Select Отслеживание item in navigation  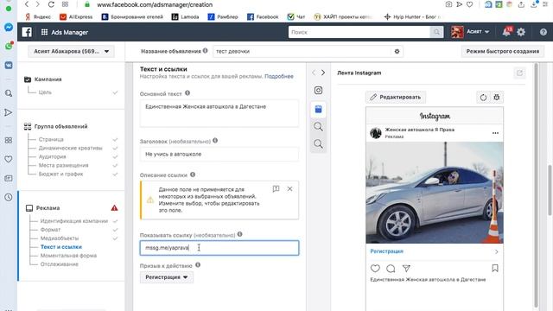(x=60, y=264)
